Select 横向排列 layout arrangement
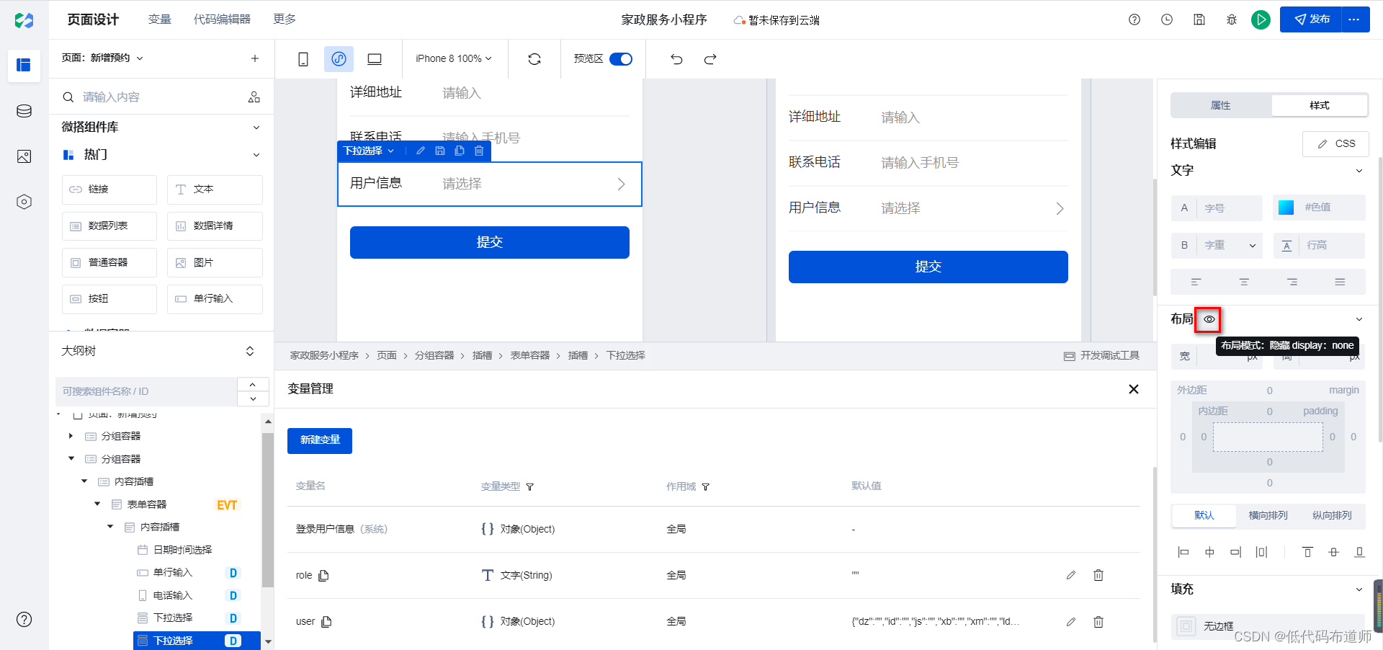 click(1268, 515)
